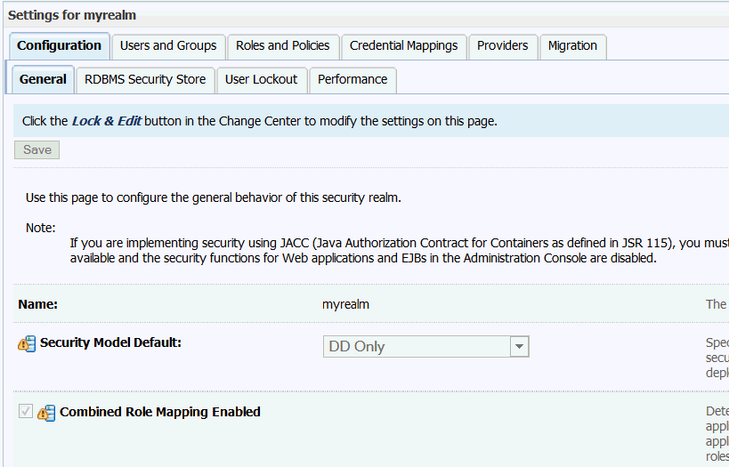This screenshot has width=729, height=467.
Task: Click the Configuration tab
Action: [59, 45]
